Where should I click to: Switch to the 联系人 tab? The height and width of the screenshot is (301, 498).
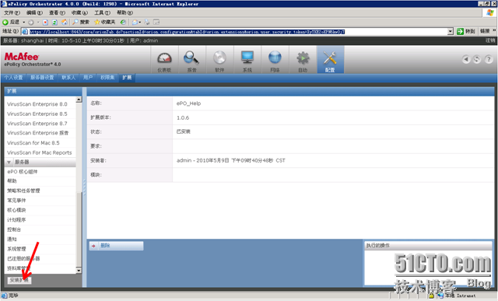(x=68, y=78)
